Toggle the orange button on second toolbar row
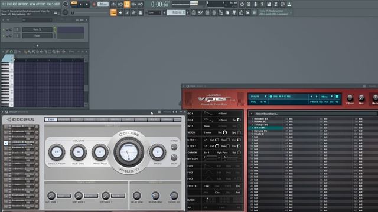The height and width of the screenshot is (212, 378). pyautogui.click(x=113, y=13)
